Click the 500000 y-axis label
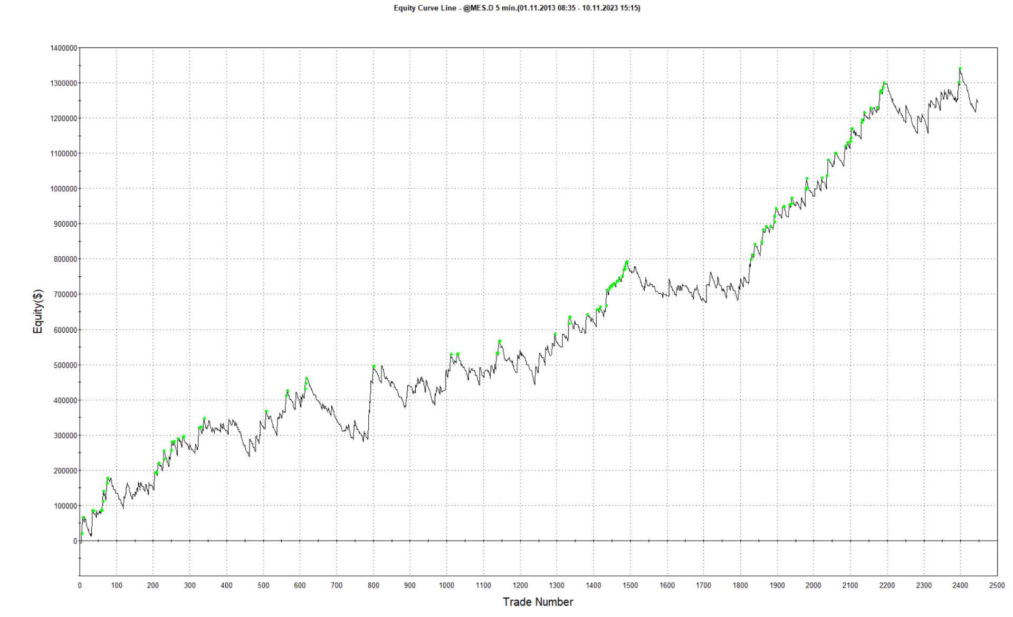 click(x=66, y=365)
